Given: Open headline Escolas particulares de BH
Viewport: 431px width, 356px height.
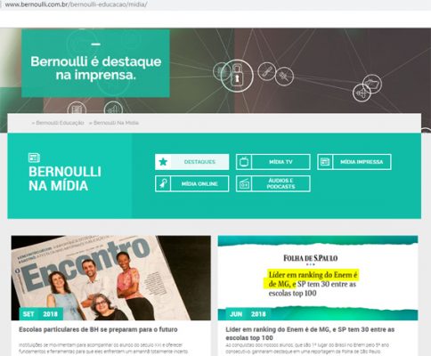Looking at the screenshot, I should coord(98,329).
